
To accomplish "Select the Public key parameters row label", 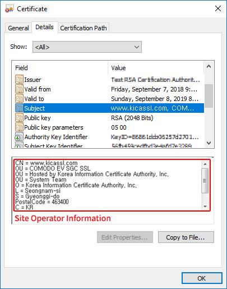I will [54, 127].
